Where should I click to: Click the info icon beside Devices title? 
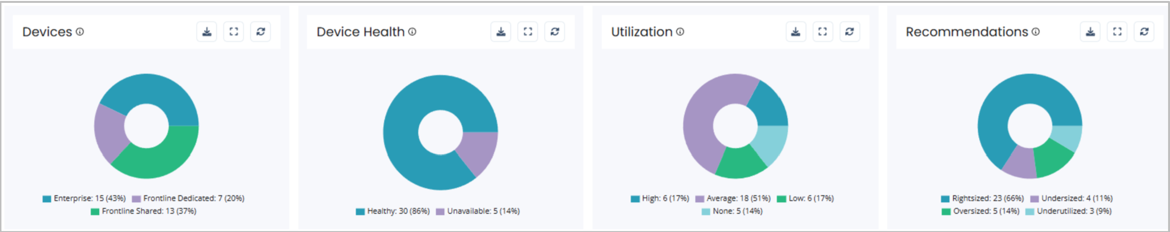tap(80, 32)
